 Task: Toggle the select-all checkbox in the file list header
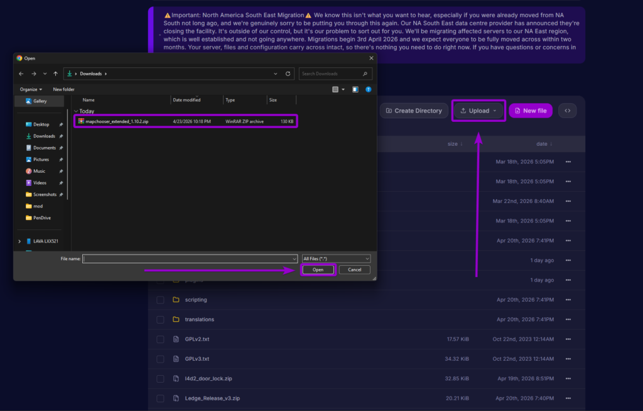click(x=160, y=144)
